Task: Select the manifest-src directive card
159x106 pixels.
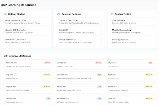Action: pyautogui.click(x=79, y=100)
